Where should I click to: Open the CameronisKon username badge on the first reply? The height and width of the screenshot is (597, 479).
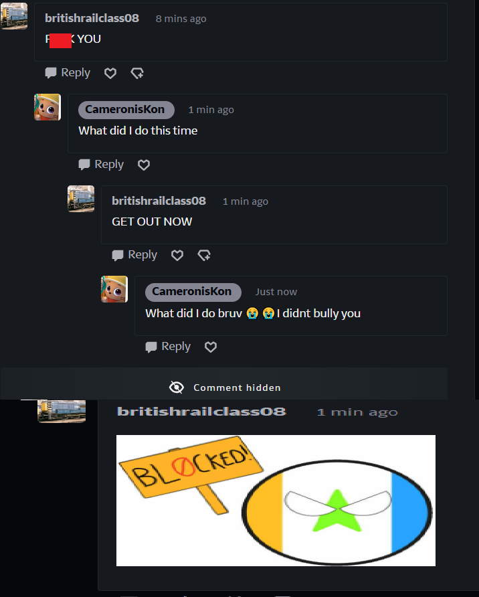(x=126, y=110)
